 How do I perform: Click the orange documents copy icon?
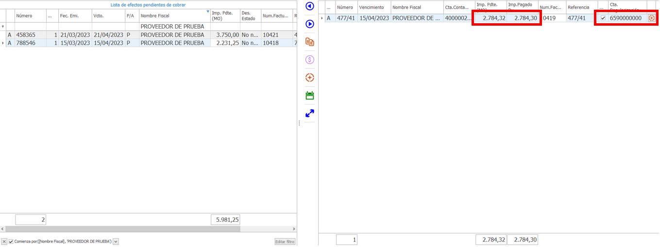(x=310, y=42)
